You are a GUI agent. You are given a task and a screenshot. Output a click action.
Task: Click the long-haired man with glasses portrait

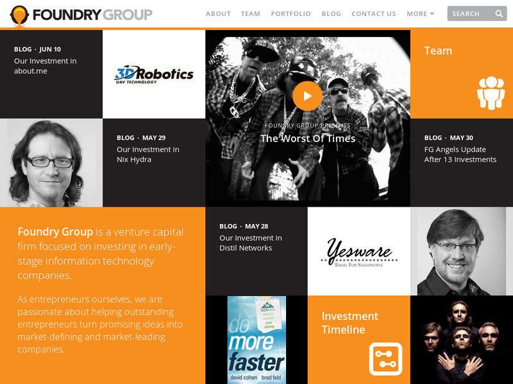tap(51, 163)
